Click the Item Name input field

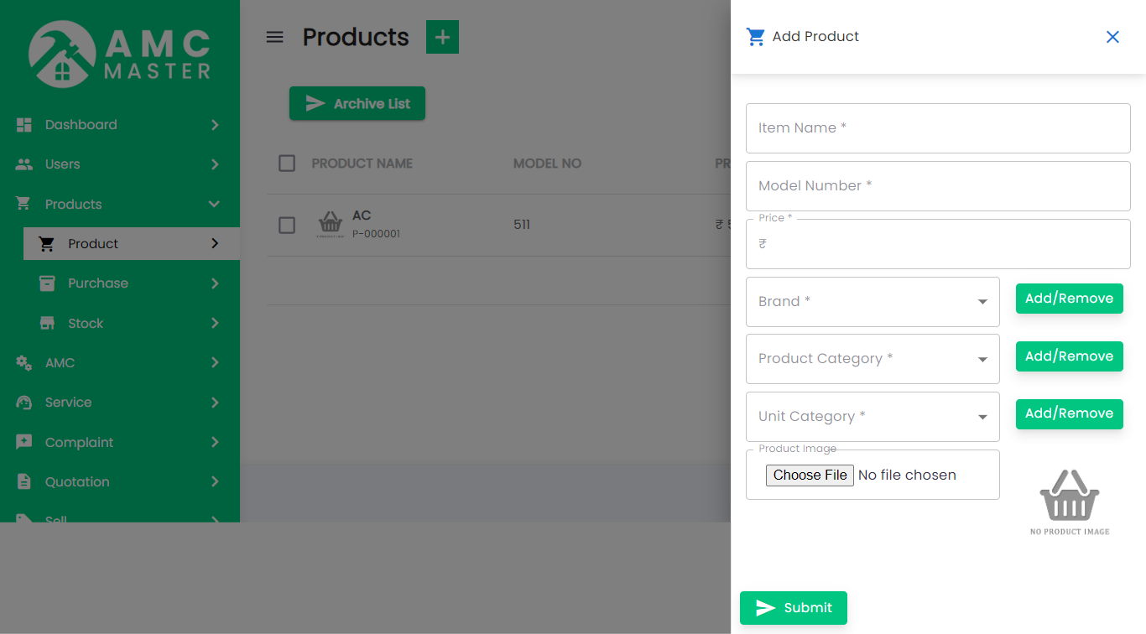click(937, 128)
